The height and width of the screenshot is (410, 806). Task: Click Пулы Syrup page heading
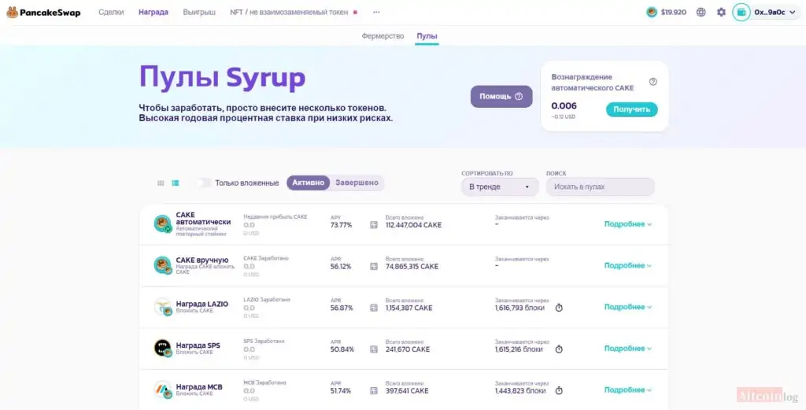click(x=222, y=79)
